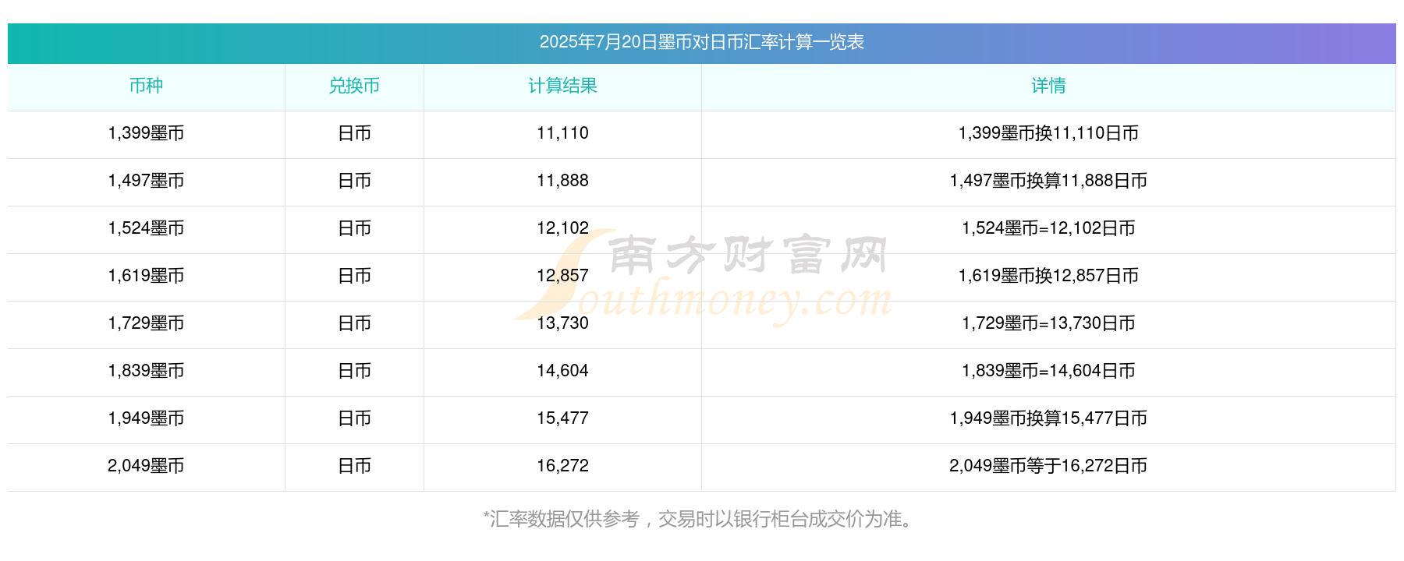1404x561 pixels.
Task: Click the 详情 column header
Action: (1048, 86)
